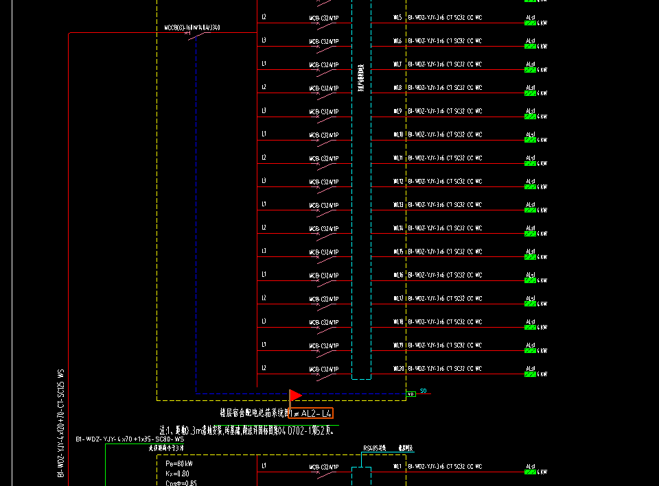The width and height of the screenshot is (659, 486).
Task: Click circuit label WL12
Action: click(x=398, y=181)
